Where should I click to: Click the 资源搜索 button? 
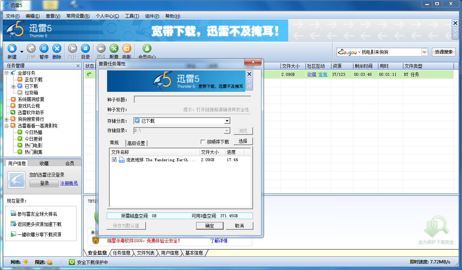point(444,52)
